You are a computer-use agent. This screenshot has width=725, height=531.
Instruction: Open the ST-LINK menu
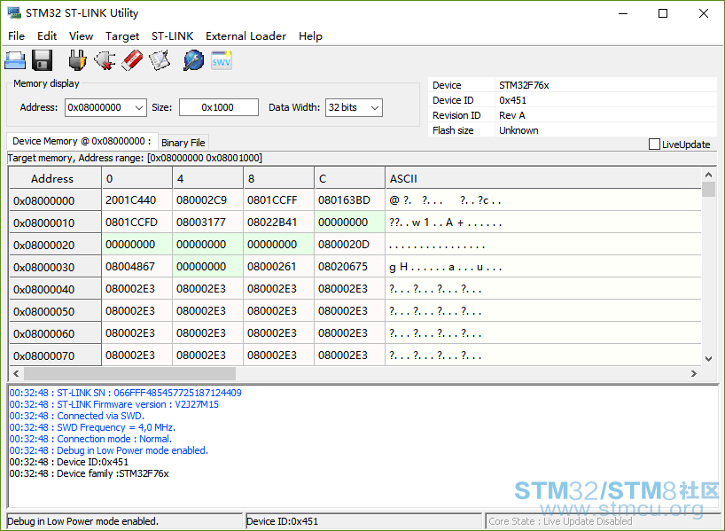173,36
